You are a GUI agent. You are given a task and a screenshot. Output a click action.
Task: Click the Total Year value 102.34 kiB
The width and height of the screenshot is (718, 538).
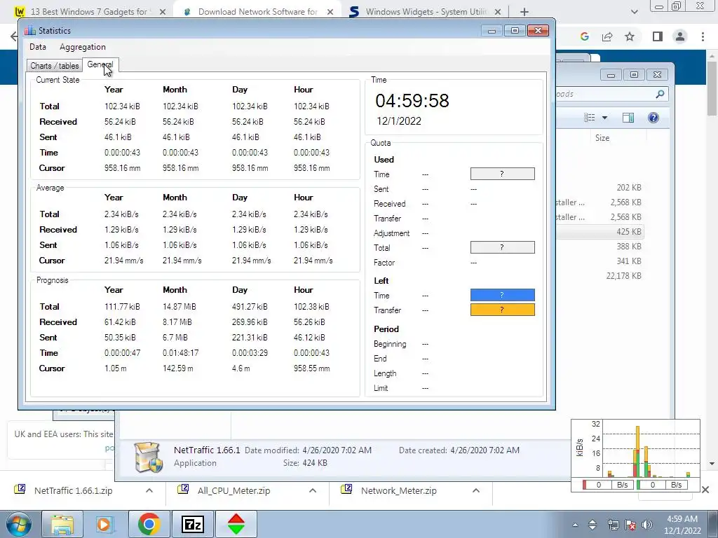point(122,106)
